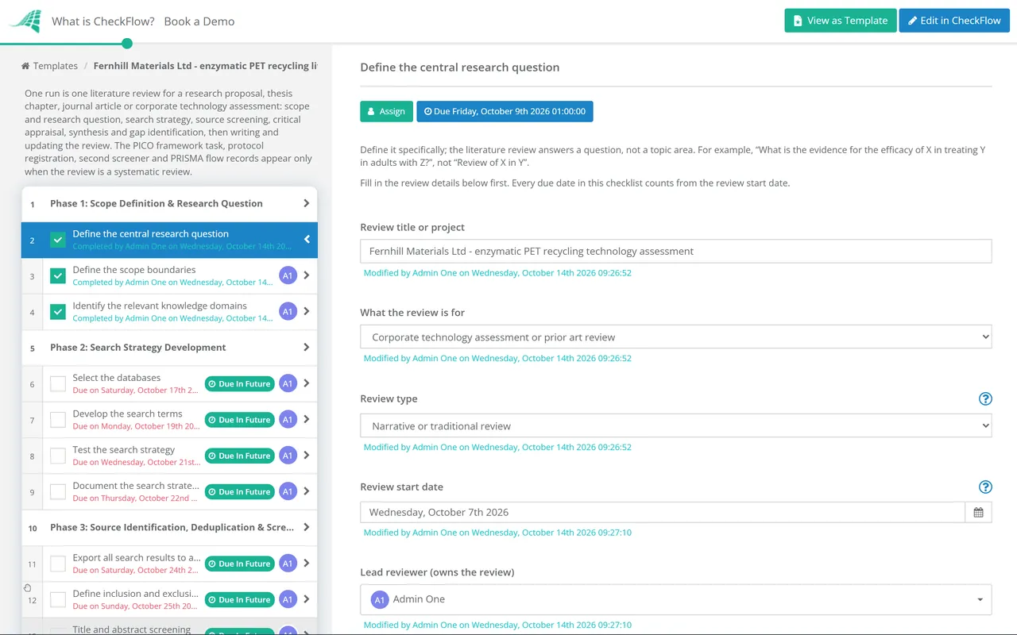Go to Templates breadcrumb

56,66
